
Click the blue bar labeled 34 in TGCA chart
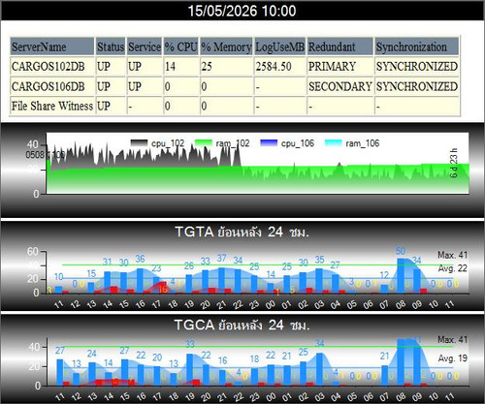[x=319, y=369]
